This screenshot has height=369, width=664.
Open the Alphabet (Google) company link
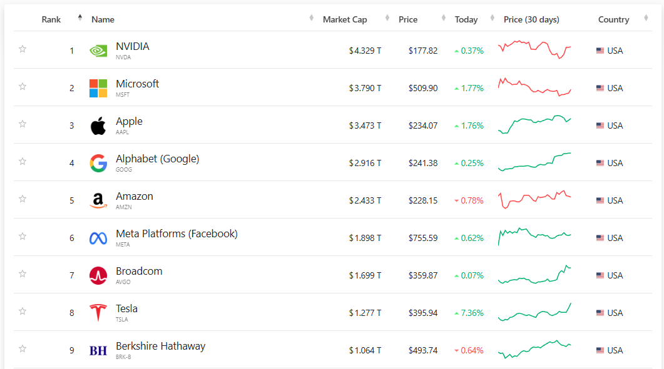coord(157,159)
